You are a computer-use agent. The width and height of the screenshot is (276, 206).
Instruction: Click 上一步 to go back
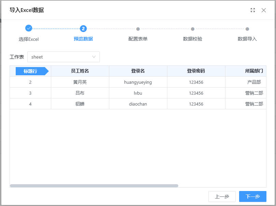[222, 196]
